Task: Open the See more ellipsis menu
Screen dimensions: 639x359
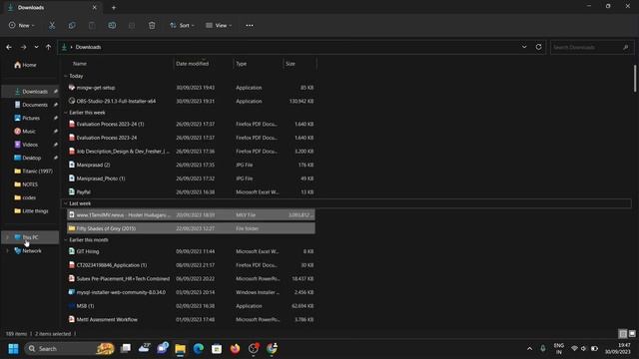Action: click(250, 25)
